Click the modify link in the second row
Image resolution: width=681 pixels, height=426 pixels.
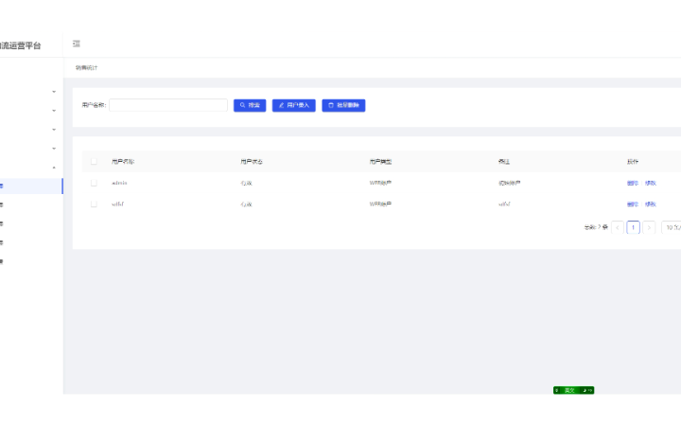click(x=651, y=204)
